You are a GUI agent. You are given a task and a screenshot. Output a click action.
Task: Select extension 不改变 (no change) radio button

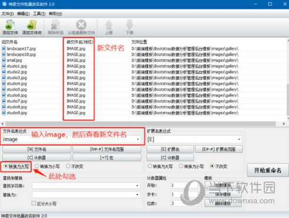[x=212, y=166]
